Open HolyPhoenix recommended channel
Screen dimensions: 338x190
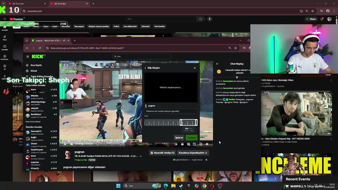click(x=41, y=151)
